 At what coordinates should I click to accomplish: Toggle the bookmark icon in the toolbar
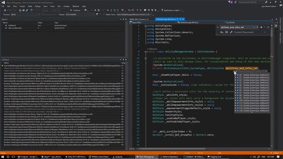(145, 10)
